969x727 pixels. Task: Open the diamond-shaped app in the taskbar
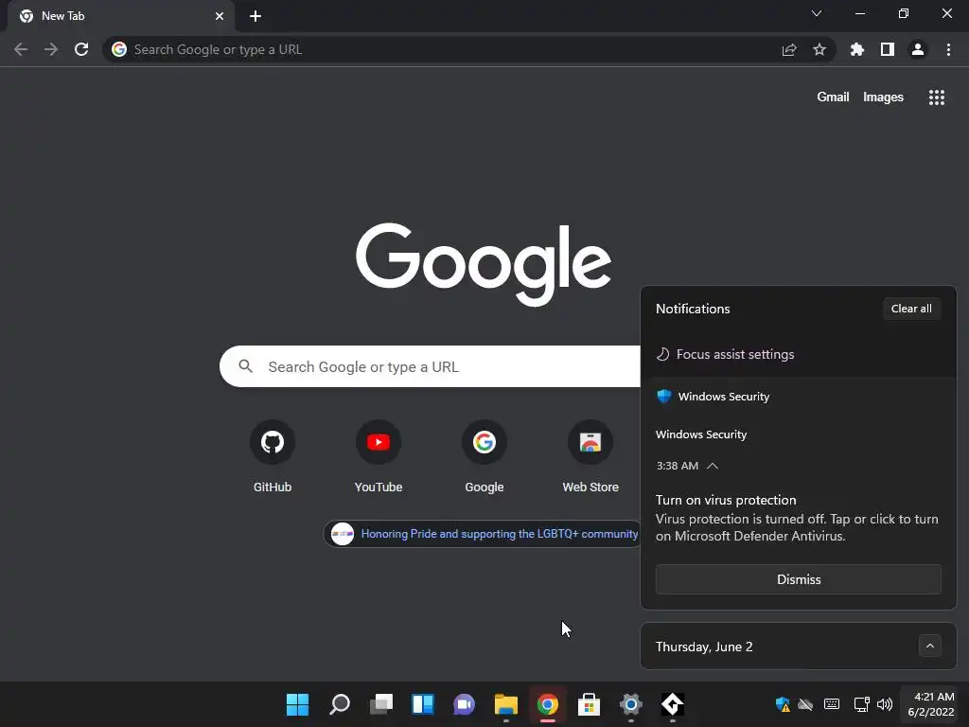pyautogui.click(x=673, y=704)
